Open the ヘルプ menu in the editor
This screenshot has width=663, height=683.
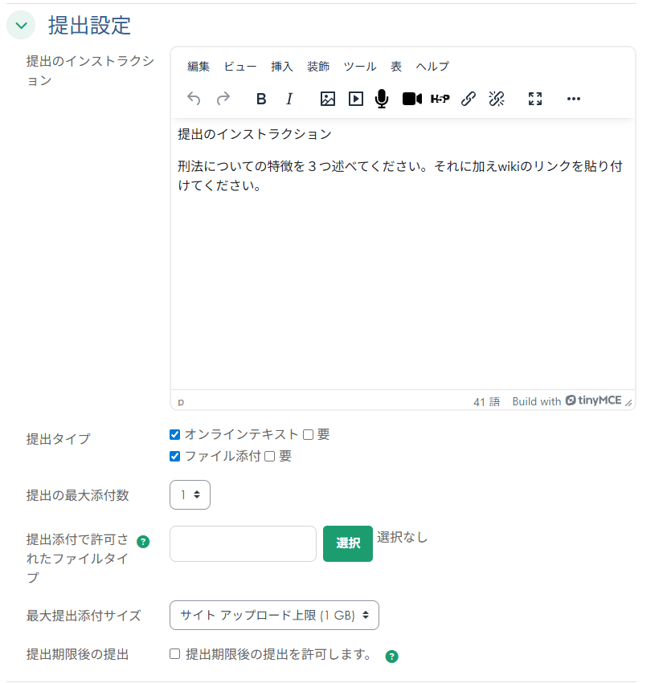(x=432, y=67)
